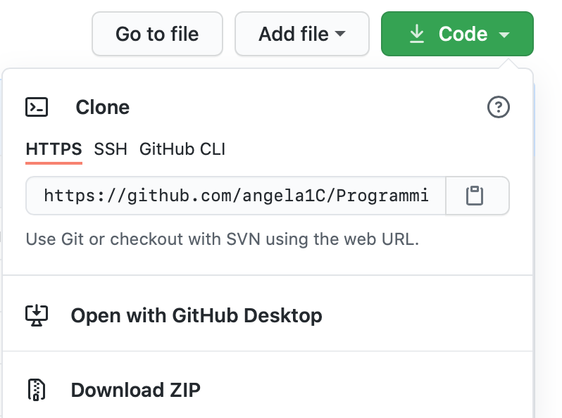Open the Add file dropdown caret

pos(339,34)
